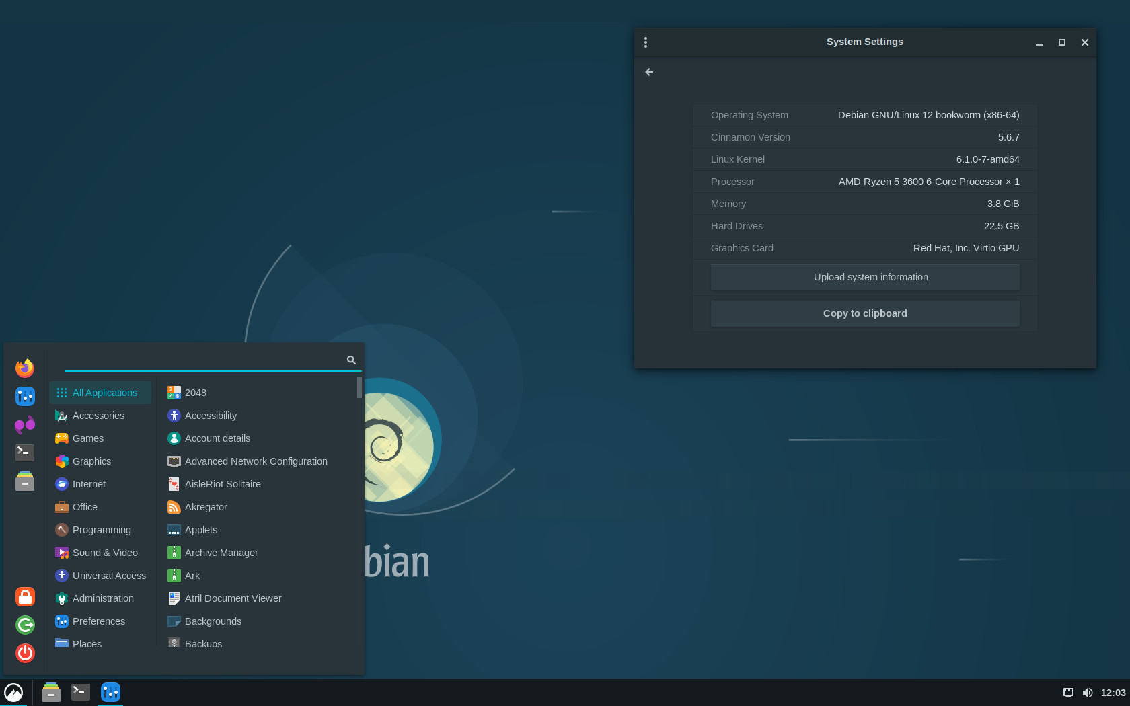Shut down using the red power icon
The width and height of the screenshot is (1130, 706).
pyautogui.click(x=25, y=653)
